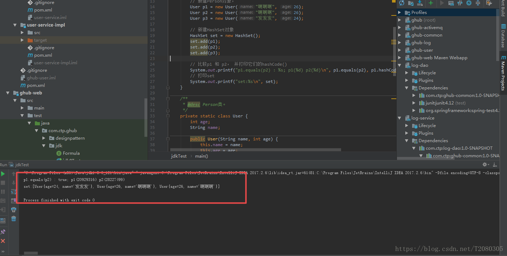This screenshot has width=507, height=256.
Task: Toggle Pin Tab in Run panel
Action: point(3,232)
